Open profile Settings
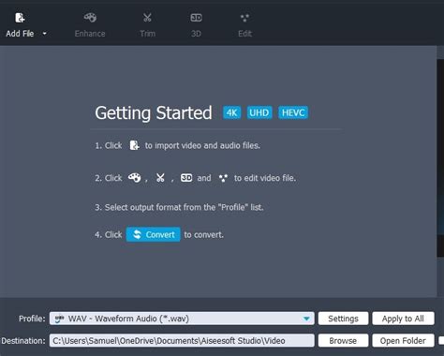Image resolution: width=444 pixels, height=356 pixels. tap(343, 319)
